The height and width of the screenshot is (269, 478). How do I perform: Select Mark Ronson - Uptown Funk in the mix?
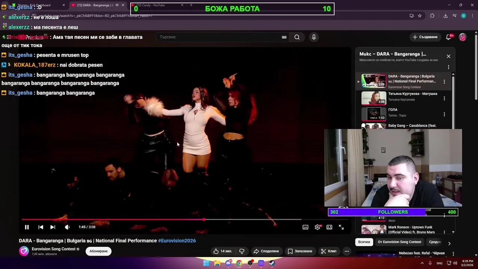[403, 229]
